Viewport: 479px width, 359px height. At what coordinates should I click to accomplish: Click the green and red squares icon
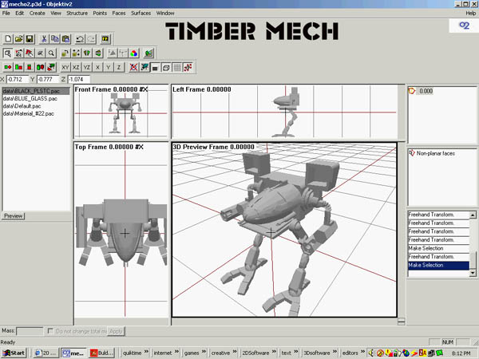(x=18, y=67)
